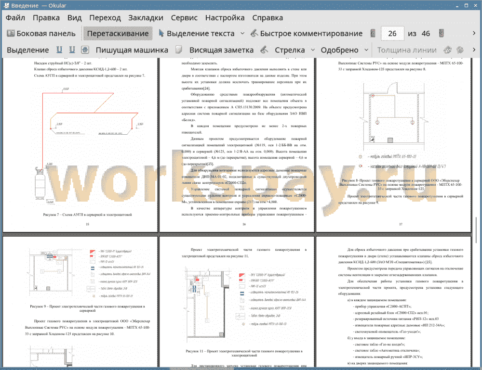Screen dimensions: 482x370
Task: Expand the Стрелка shape dropdown
Action: pyautogui.click(x=313, y=50)
